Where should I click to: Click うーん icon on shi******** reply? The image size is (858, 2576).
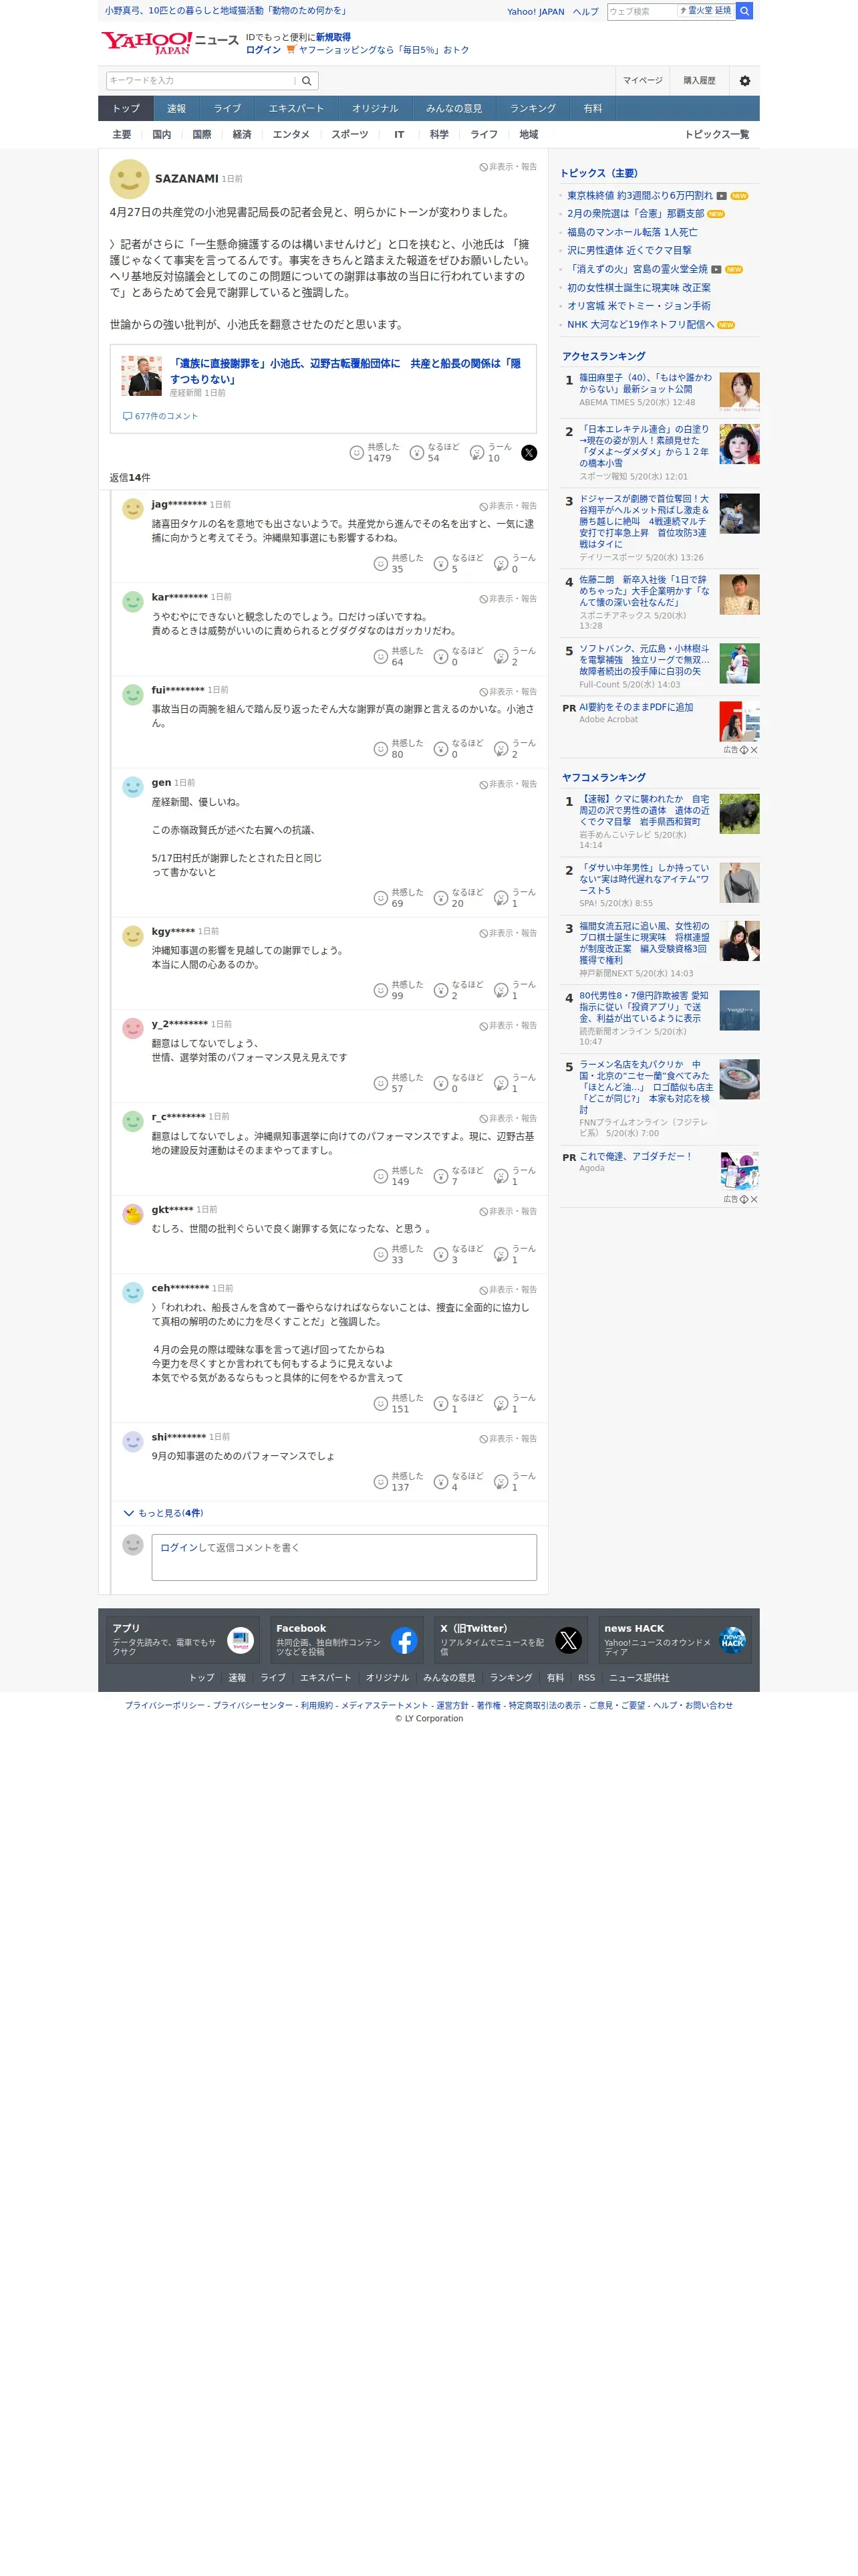(501, 1482)
